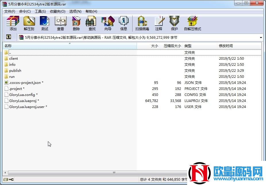This screenshot has height=185, width=266.
Task: Sort by 类型 column header
Action: point(200,46)
